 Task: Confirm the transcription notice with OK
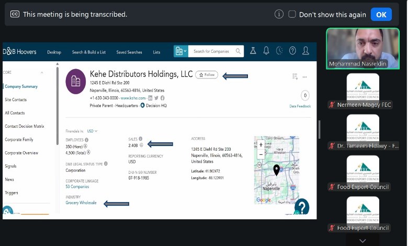point(381,15)
